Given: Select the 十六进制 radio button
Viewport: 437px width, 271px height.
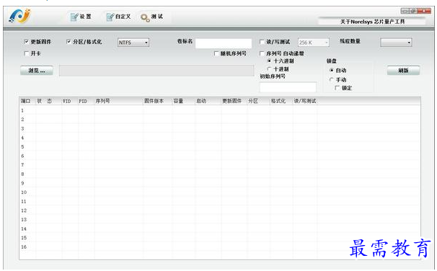Looking at the screenshot, I should 269,61.
